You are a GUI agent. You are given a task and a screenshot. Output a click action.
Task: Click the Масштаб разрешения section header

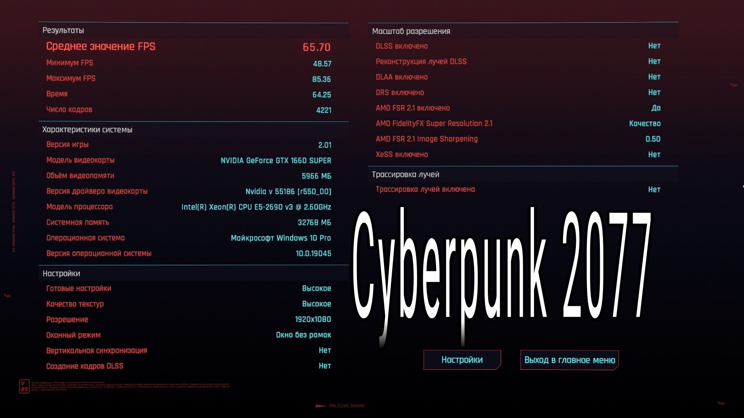coord(411,31)
